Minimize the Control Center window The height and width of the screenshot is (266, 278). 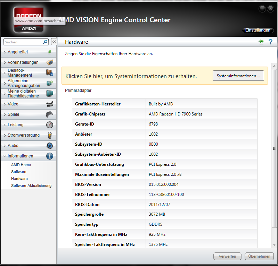(x=262, y=9)
